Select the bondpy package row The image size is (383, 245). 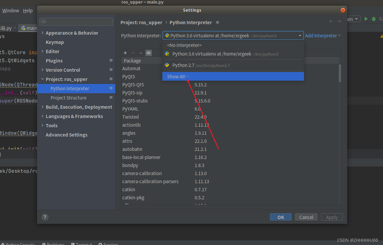[230, 165]
